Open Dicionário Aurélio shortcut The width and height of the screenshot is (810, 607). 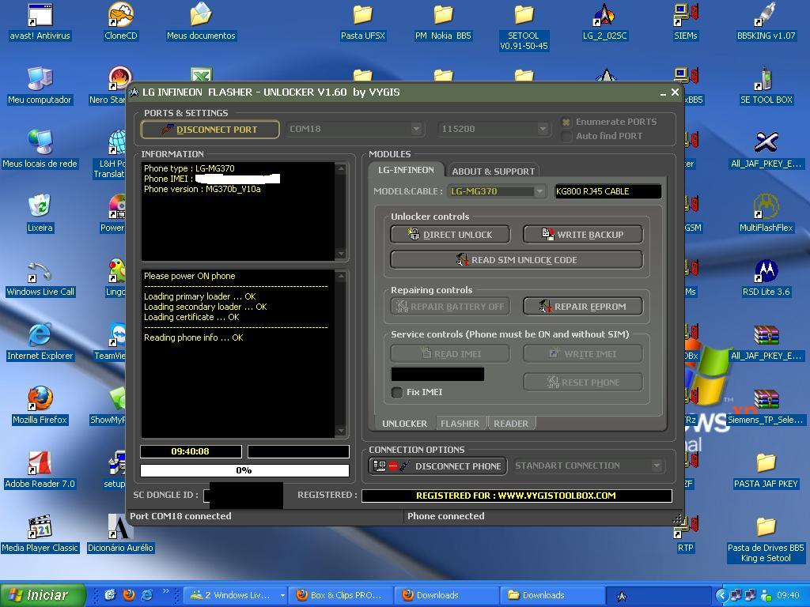pos(120,533)
